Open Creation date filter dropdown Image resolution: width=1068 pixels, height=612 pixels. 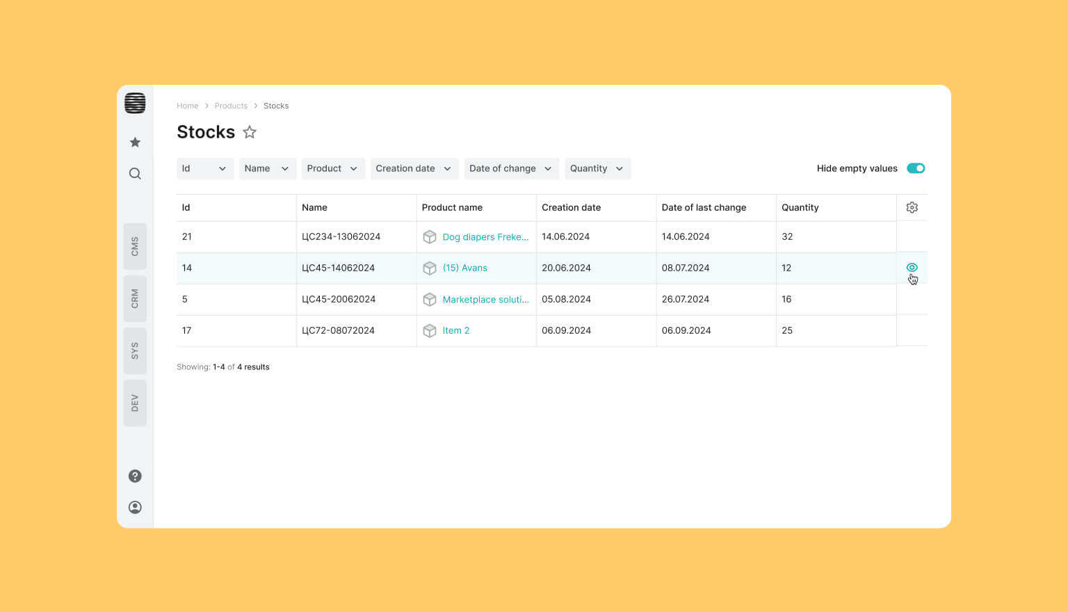pyautogui.click(x=414, y=168)
